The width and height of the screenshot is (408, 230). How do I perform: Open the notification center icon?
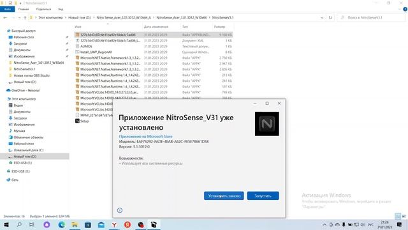tap(400, 225)
